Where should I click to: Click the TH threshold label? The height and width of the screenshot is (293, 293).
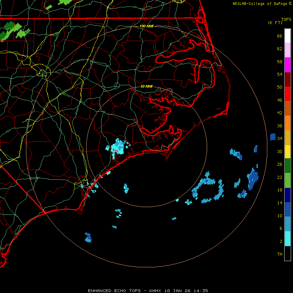tap(280, 254)
